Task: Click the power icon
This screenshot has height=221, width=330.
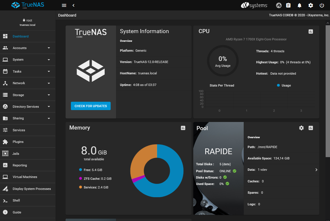Action: click(x=322, y=6)
